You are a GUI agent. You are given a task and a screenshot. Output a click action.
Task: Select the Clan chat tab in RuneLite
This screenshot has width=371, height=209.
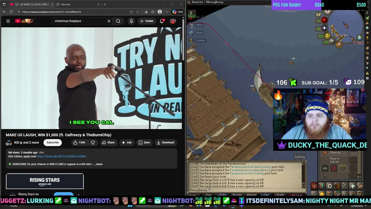266,195
